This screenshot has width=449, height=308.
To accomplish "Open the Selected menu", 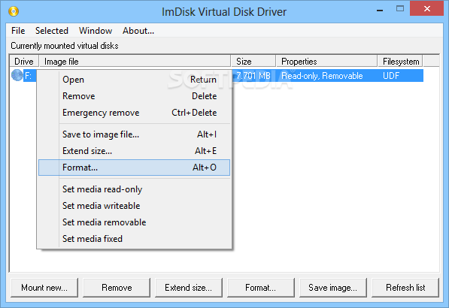I will pyautogui.click(x=52, y=31).
